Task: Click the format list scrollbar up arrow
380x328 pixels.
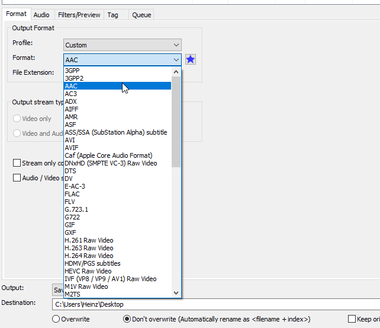Action: pos(176,71)
